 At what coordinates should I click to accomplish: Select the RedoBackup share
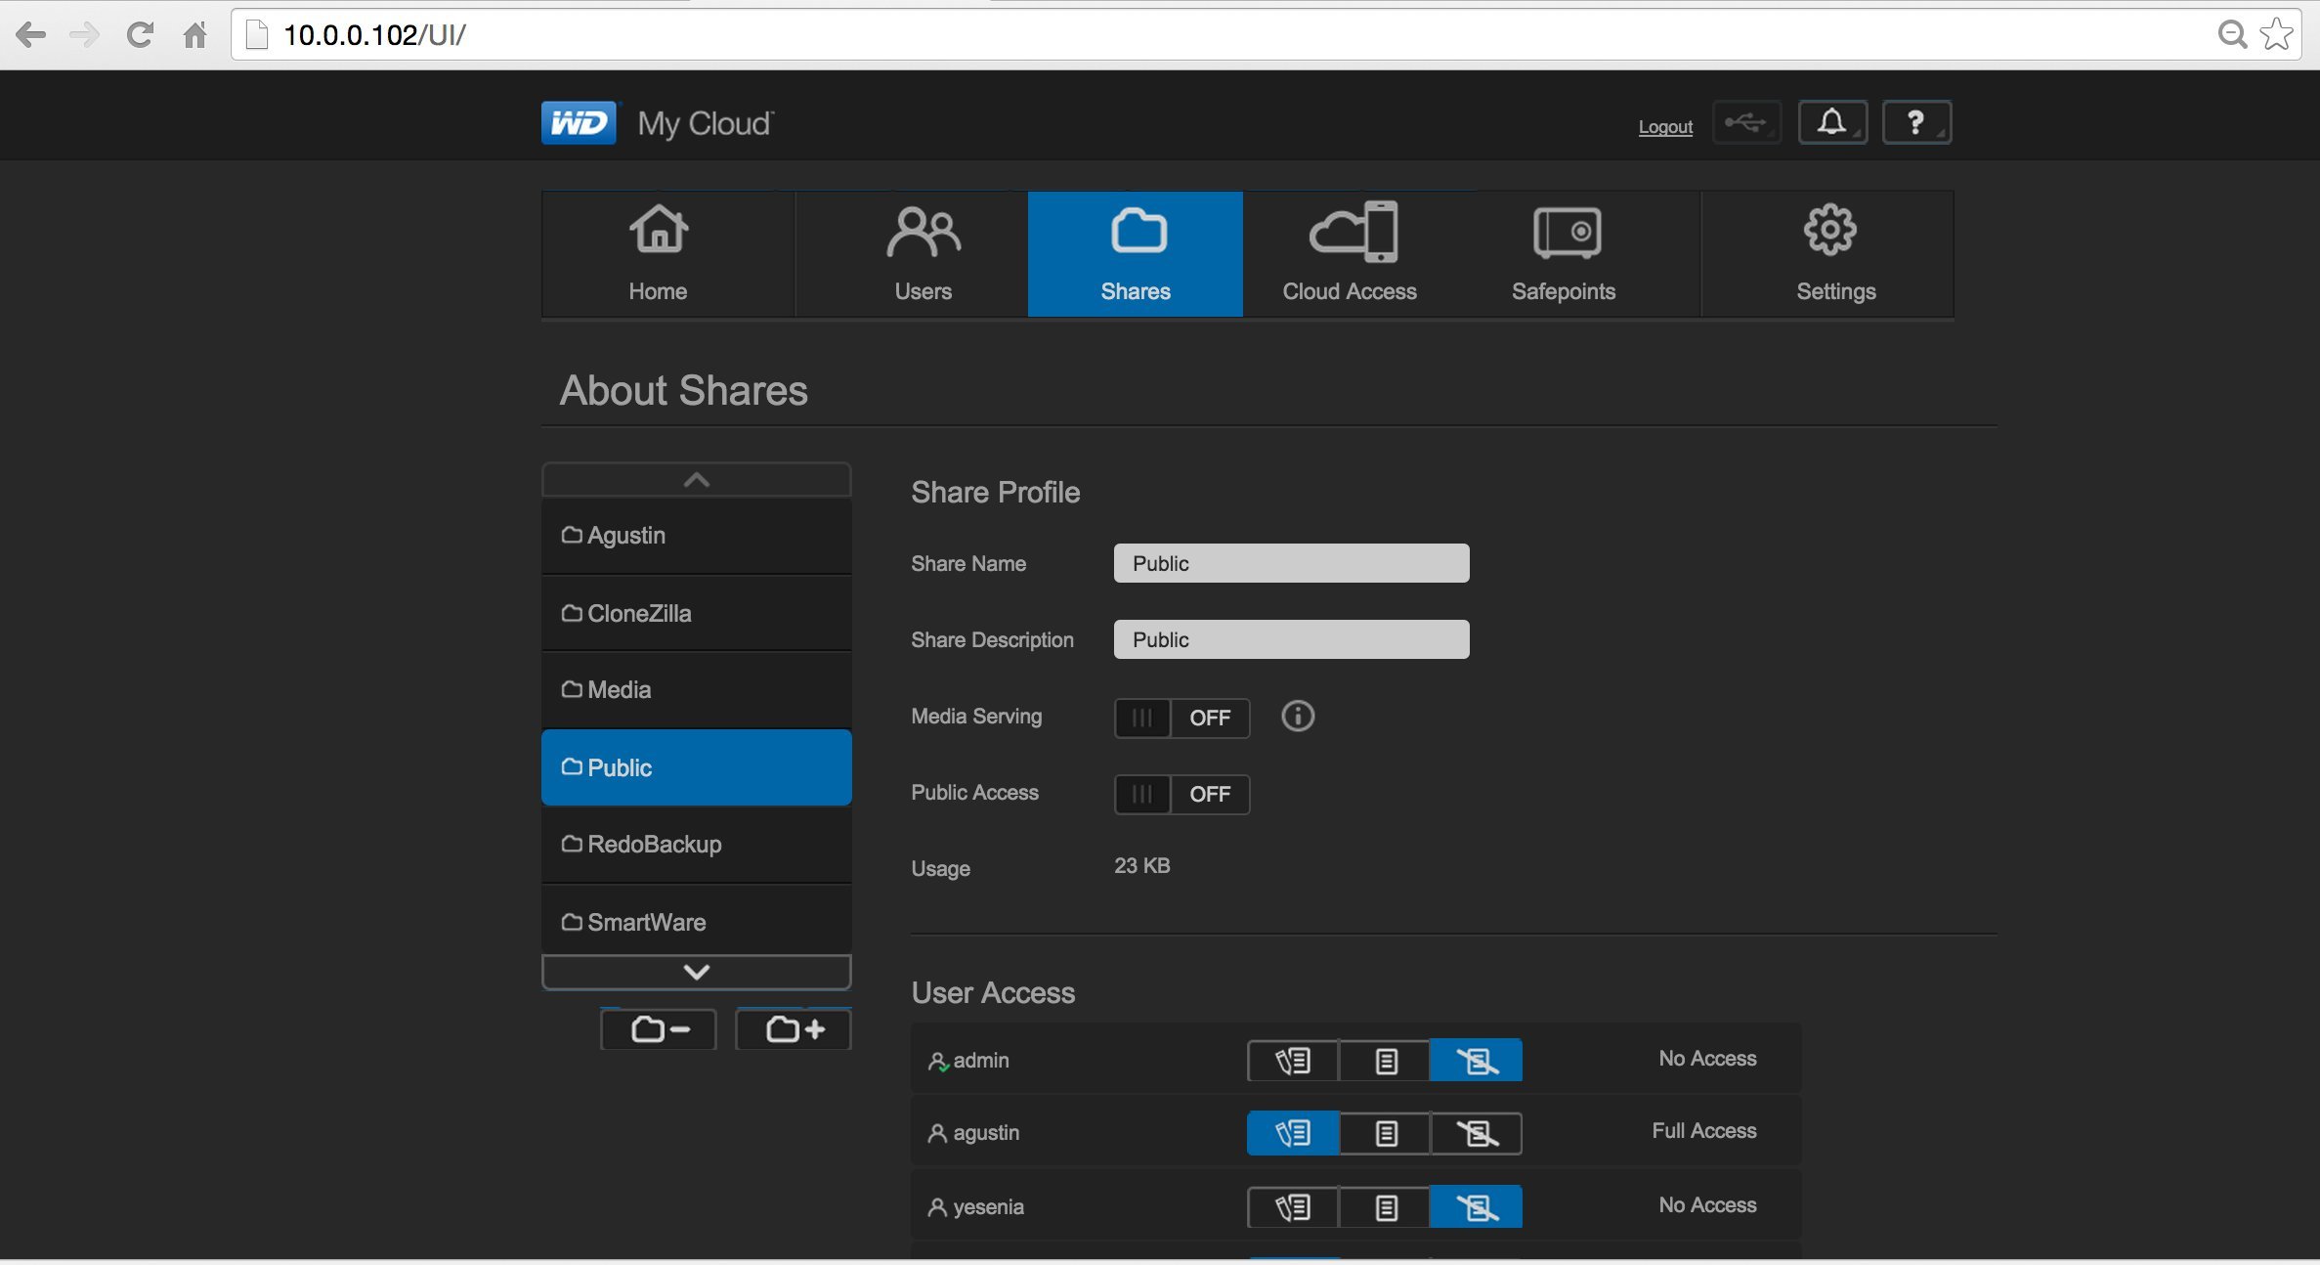click(696, 845)
